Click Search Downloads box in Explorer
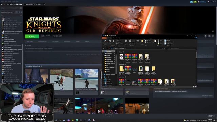217x122 pixels. [x=182, y=48]
